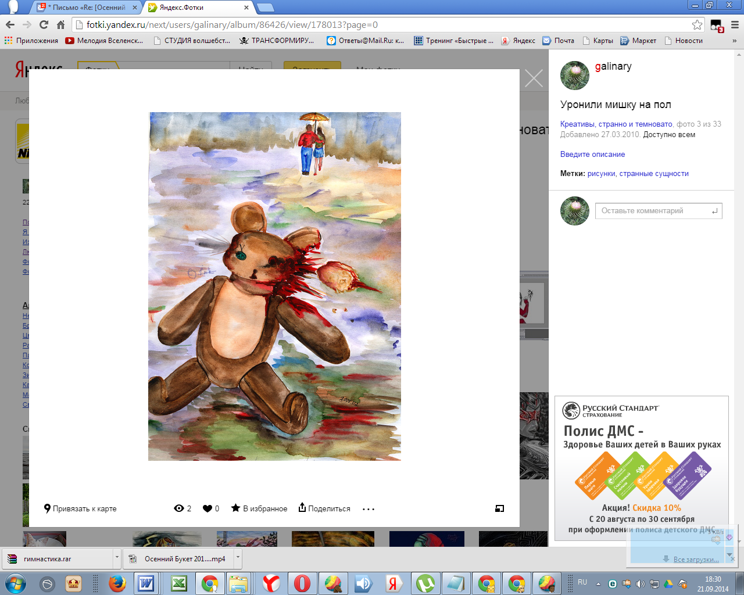The image size is (744, 595).
Task: Open Microsoft Word from the taskbar
Action: (146, 583)
